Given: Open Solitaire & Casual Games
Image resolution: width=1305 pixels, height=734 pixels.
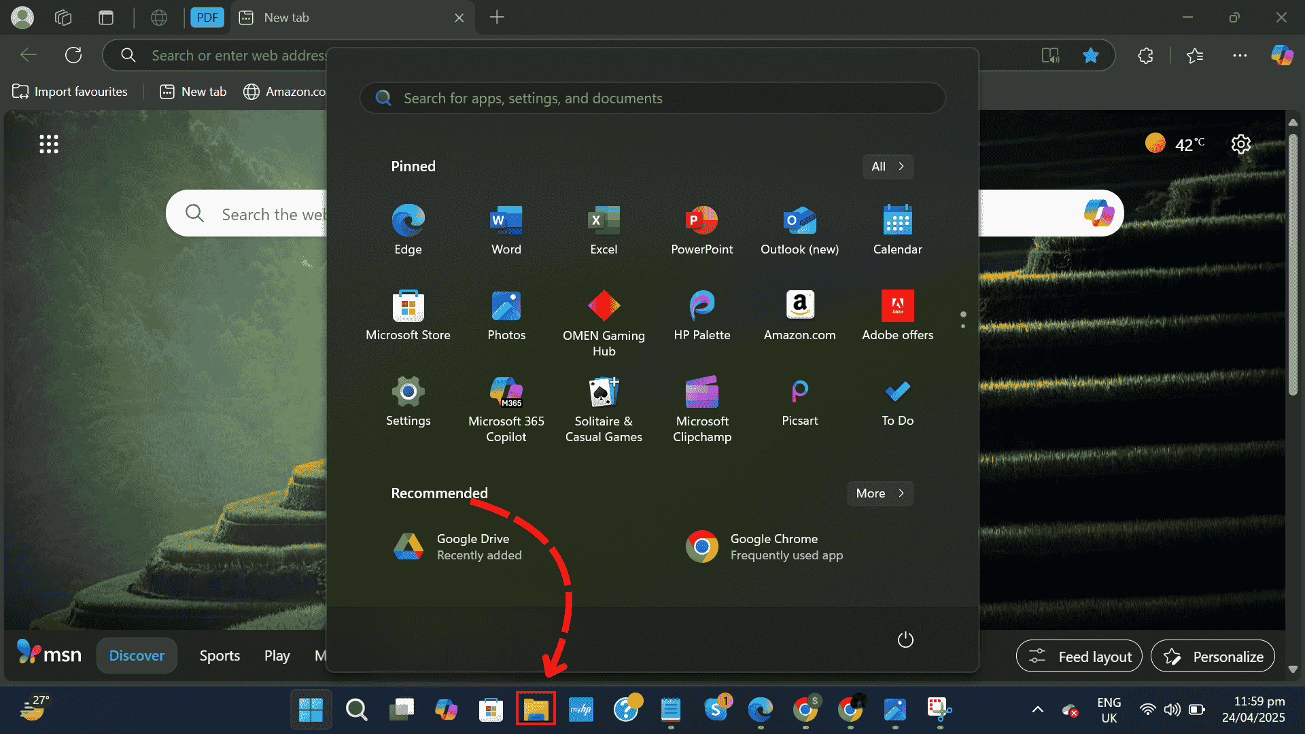Looking at the screenshot, I should click(604, 409).
